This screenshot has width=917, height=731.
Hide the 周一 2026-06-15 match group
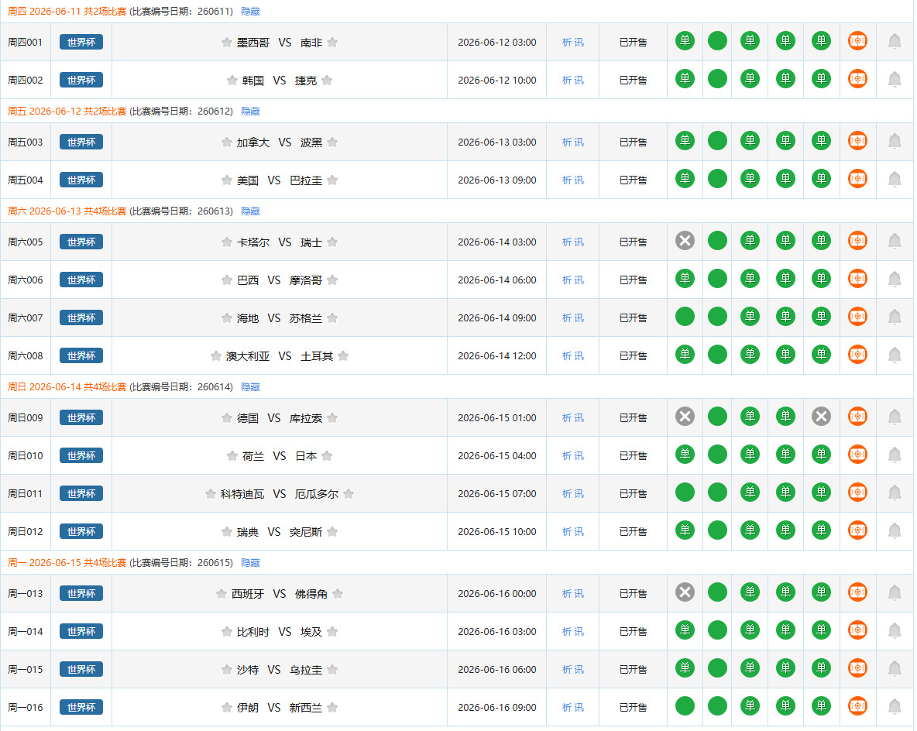click(x=250, y=563)
